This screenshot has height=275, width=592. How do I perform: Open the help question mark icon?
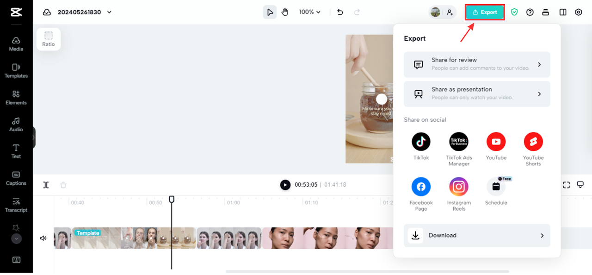pyautogui.click(x=530, y=12)
